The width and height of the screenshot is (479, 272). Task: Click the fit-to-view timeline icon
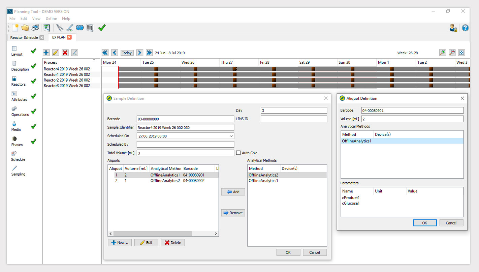[x=461, y=53]
